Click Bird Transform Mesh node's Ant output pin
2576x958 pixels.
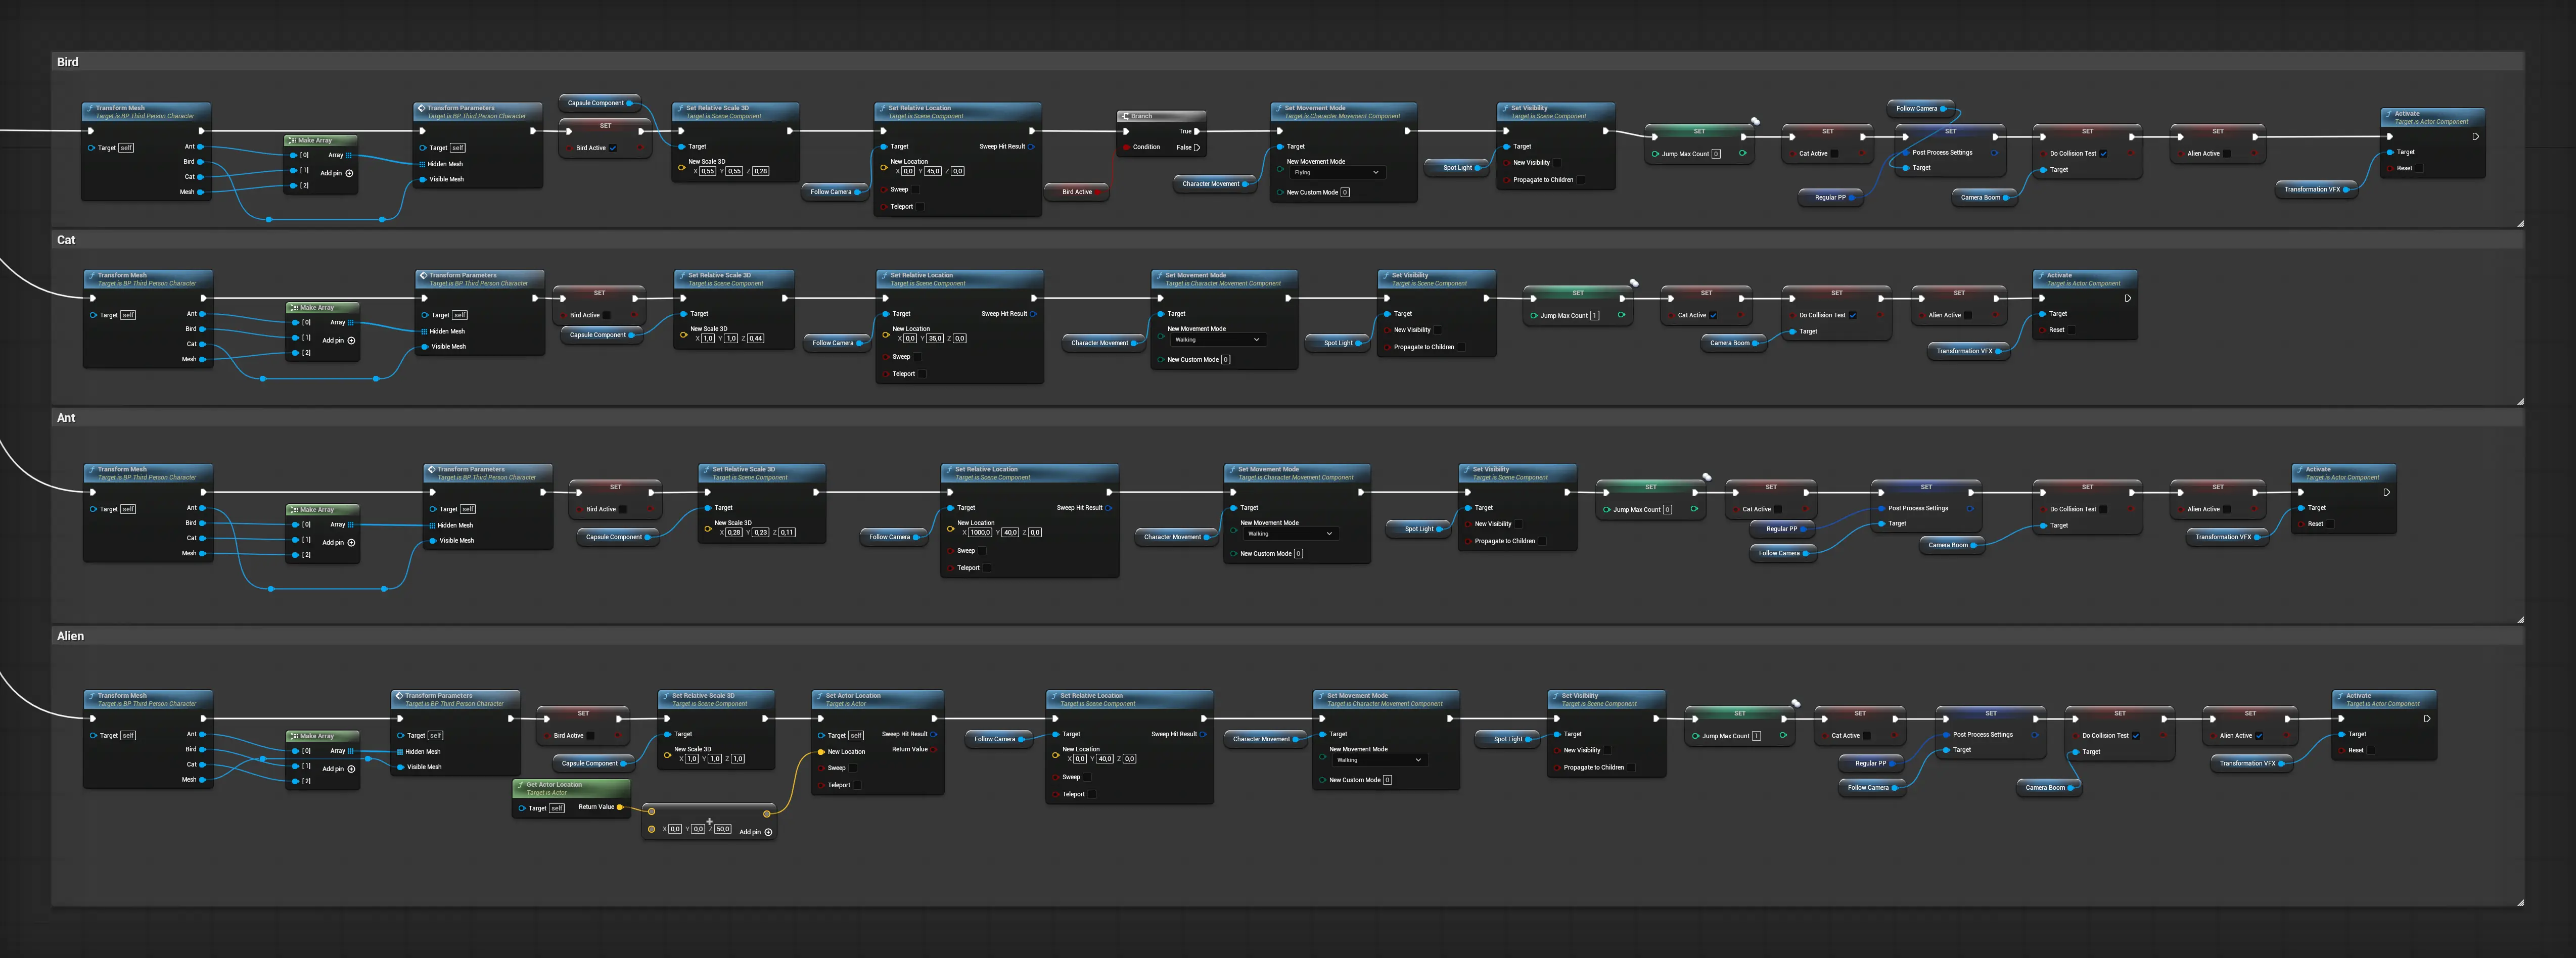point(200,147)
